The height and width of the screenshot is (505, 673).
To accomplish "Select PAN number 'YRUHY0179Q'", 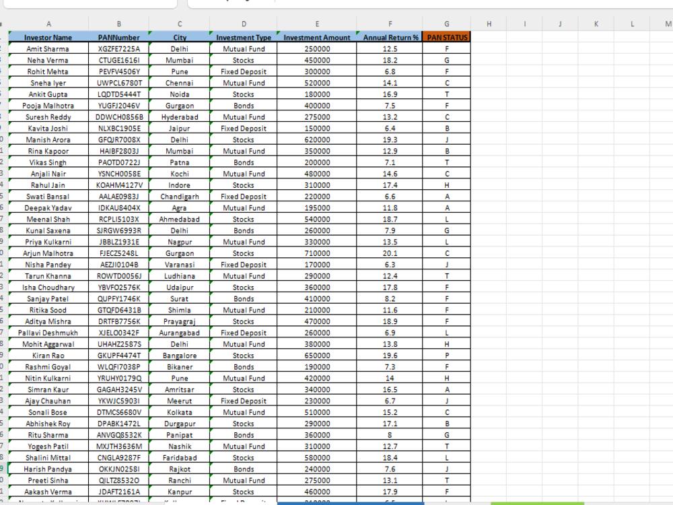I will point(119,378).
